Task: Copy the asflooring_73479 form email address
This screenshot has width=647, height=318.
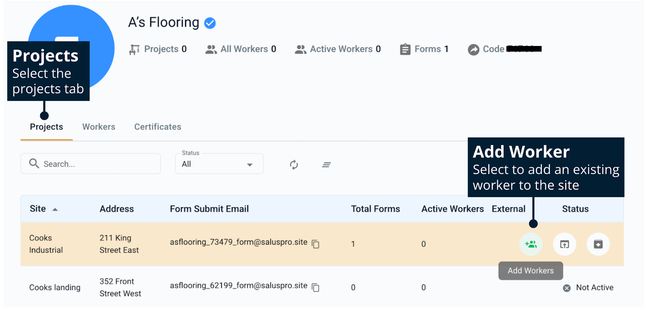Action: tap(316, 244)
